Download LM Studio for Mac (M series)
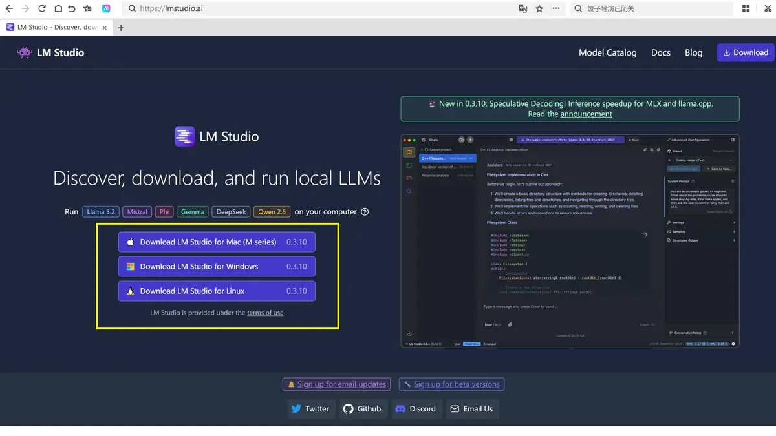Viewport: 776px width, 436px height. pos(217,242)
